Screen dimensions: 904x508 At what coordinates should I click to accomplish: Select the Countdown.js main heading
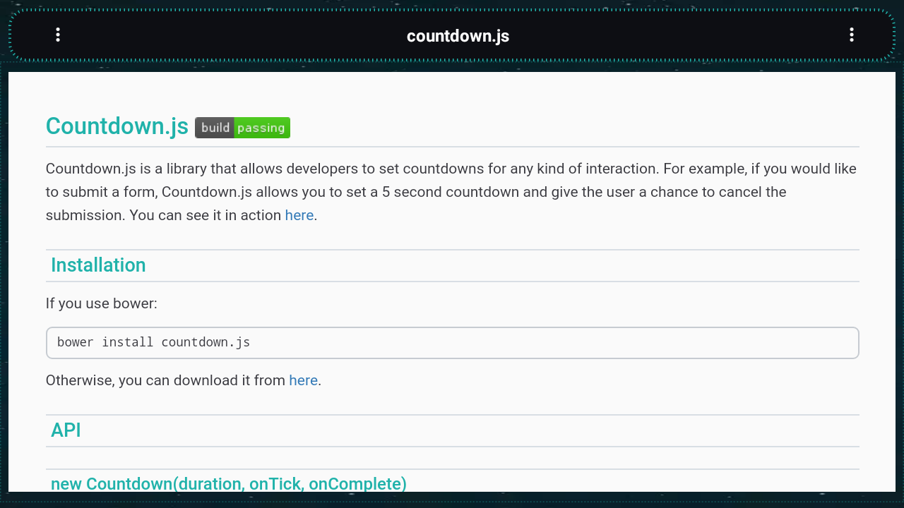pyautogui.click(x=117, y=126)
